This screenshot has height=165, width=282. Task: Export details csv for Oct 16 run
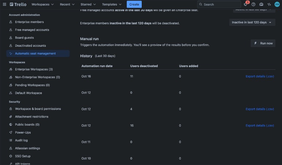[x=260, y=76]
